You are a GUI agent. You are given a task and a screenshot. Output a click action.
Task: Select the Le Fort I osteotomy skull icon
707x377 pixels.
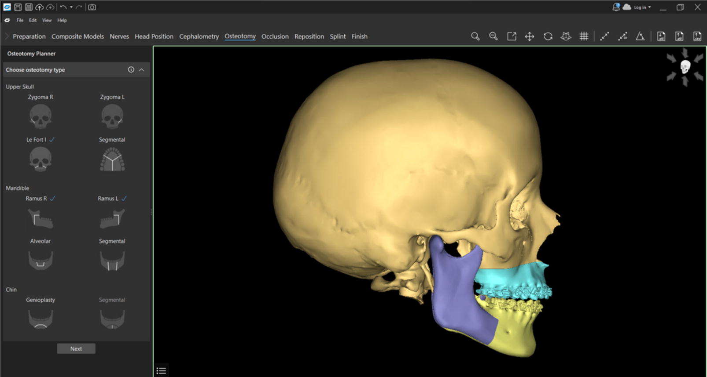(x=40, y=159)
